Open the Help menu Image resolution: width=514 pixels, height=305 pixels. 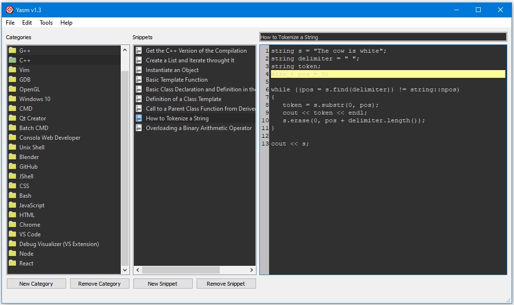(x=66, y=23)
